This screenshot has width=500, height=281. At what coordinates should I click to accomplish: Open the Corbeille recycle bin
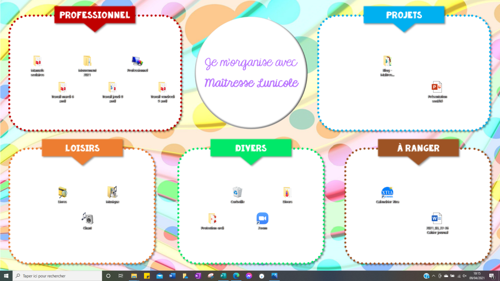pos(237,192)
